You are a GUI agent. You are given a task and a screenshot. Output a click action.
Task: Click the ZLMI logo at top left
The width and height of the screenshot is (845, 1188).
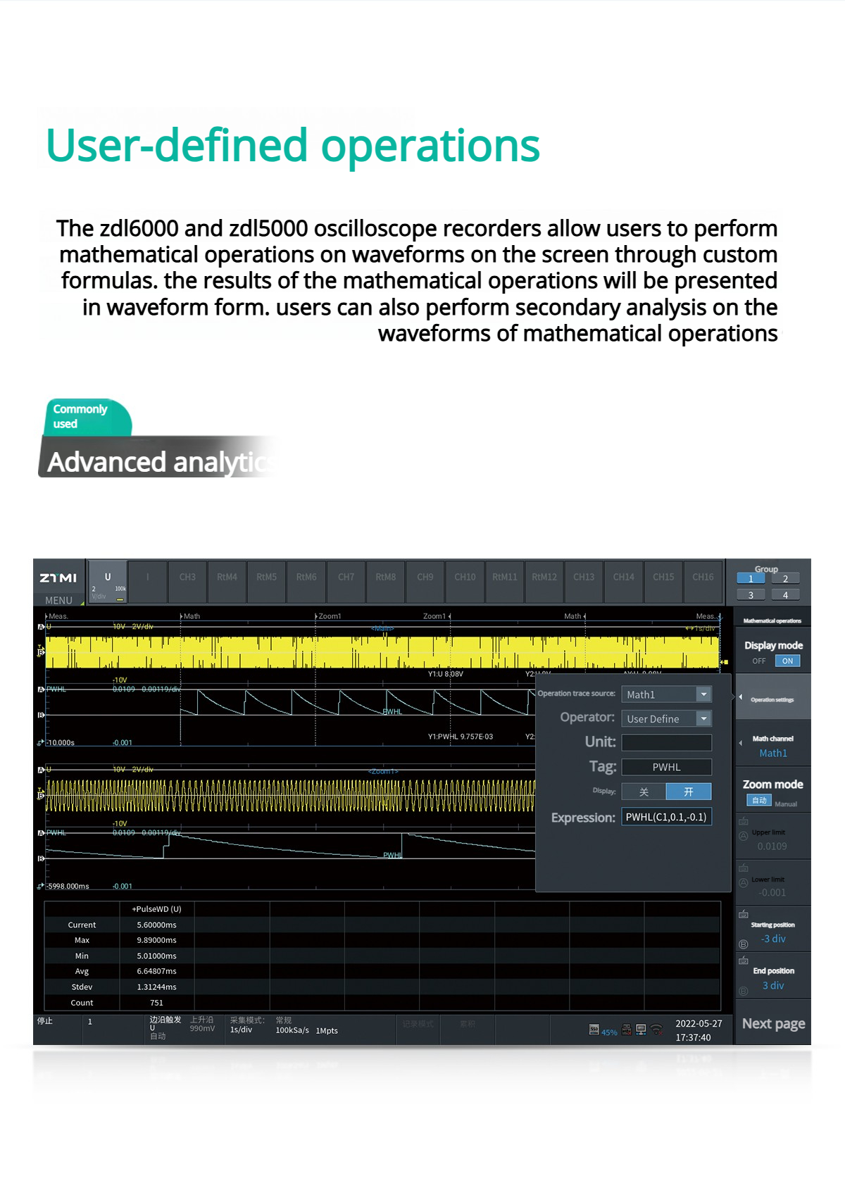[58, 578]
